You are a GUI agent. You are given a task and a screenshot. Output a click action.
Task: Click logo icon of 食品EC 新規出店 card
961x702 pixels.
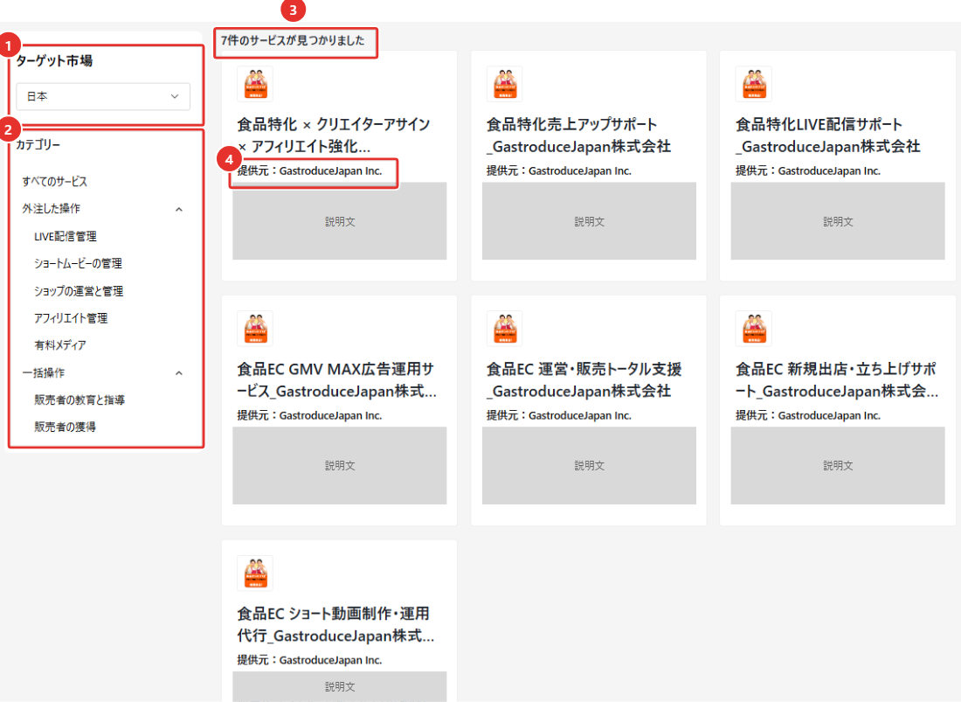(x=753, y=329)
